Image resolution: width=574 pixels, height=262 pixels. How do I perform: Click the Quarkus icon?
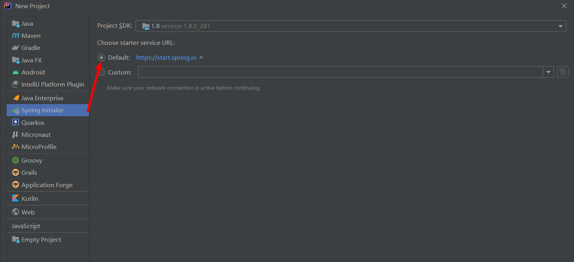coord(16,122)
